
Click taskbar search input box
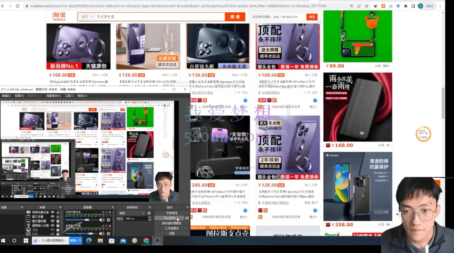(51, 240)
